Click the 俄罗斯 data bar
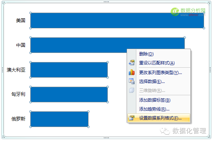The width and height of the screenshot is (213, 141). coord(59,119)
